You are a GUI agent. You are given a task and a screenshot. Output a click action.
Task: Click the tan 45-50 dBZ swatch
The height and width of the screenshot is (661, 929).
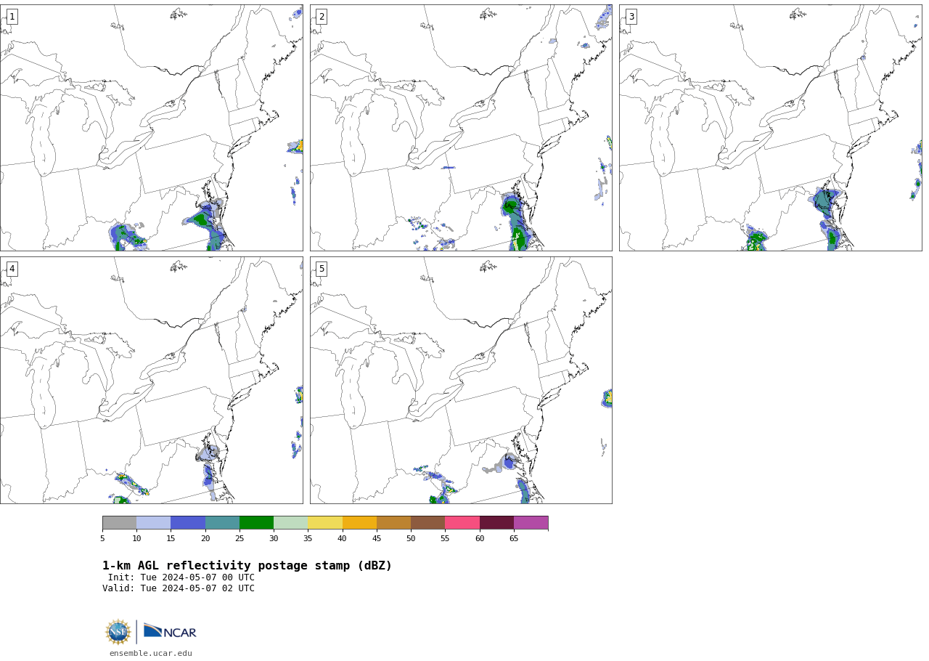(x=393, y=523)
